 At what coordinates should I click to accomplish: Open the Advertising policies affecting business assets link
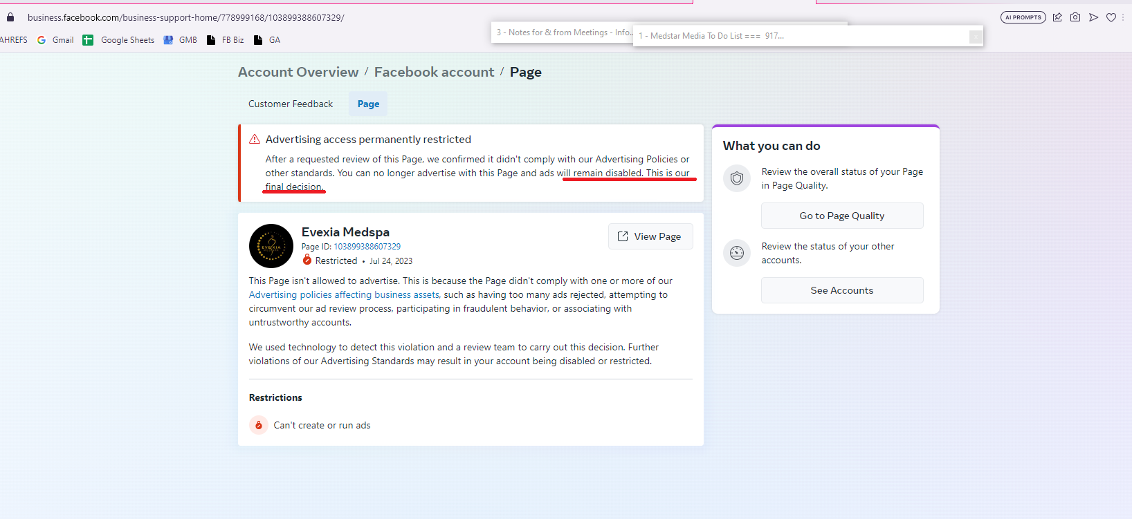(x=344, y=294)
